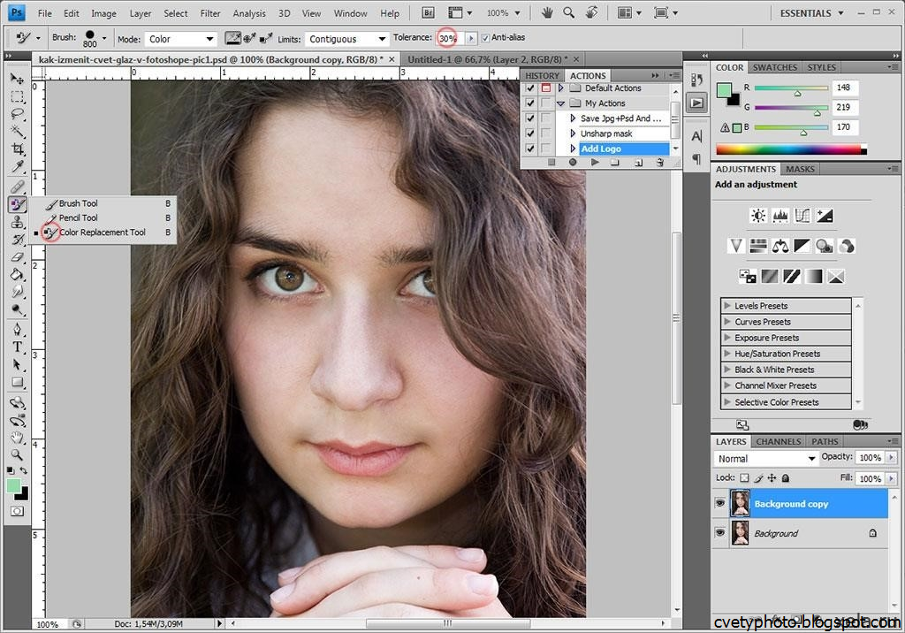Choose Pencil Tool from the flyout
This screenshot has width=905, height=633.
[x=78, y=217]
